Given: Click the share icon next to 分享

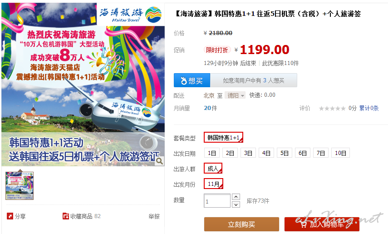Looking at the screenshot, I should [x=10, y=216].
